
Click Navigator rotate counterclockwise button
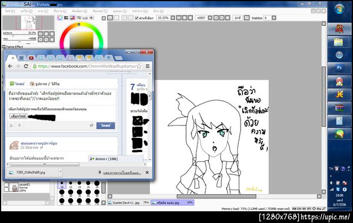[41, 39]
